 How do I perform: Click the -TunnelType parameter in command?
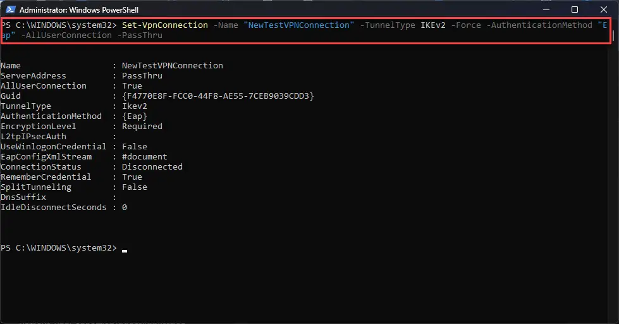coord(387,25)
